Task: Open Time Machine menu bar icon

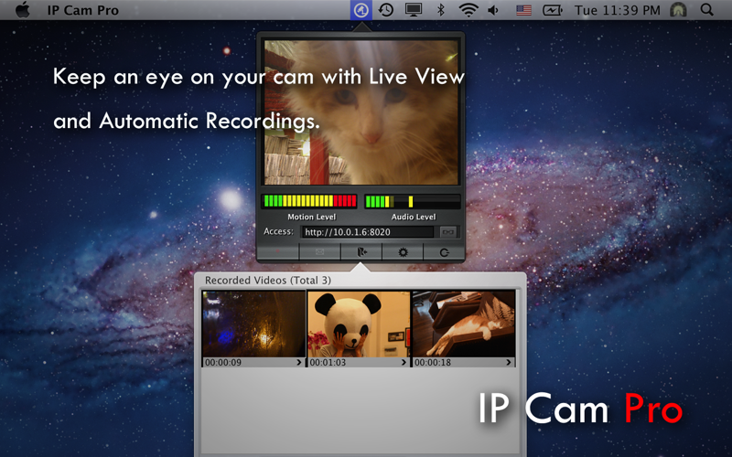Action: 385,10
